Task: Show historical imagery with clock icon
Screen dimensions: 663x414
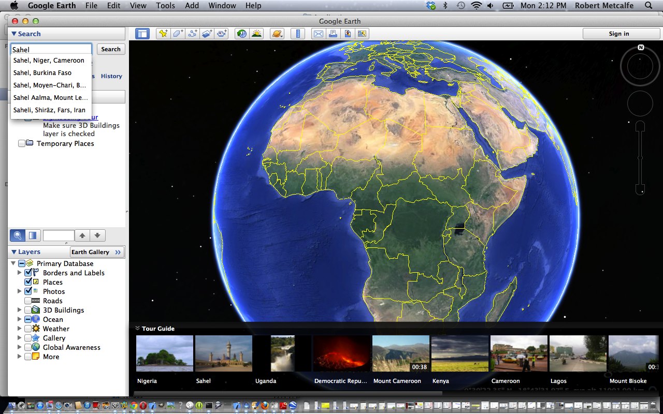Action: (241, 34)
